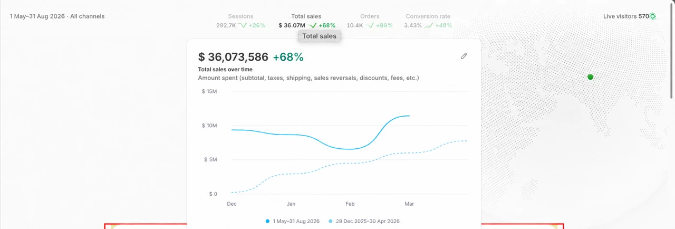Click the 3.43% conversion rate value
The width and height of the screenshot is (675, 229).
[x=413, y=25]
